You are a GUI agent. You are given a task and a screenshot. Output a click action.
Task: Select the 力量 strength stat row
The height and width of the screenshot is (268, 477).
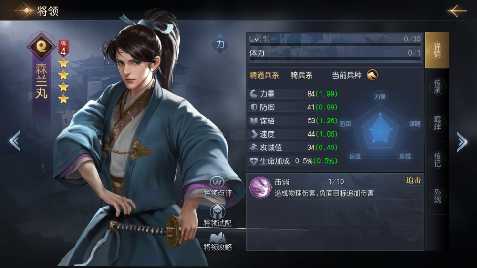tap(293, 94)
